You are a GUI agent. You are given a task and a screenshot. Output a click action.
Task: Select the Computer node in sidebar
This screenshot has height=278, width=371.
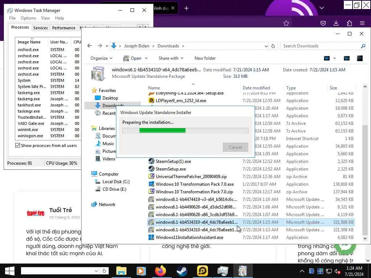(x=109, y=174)
